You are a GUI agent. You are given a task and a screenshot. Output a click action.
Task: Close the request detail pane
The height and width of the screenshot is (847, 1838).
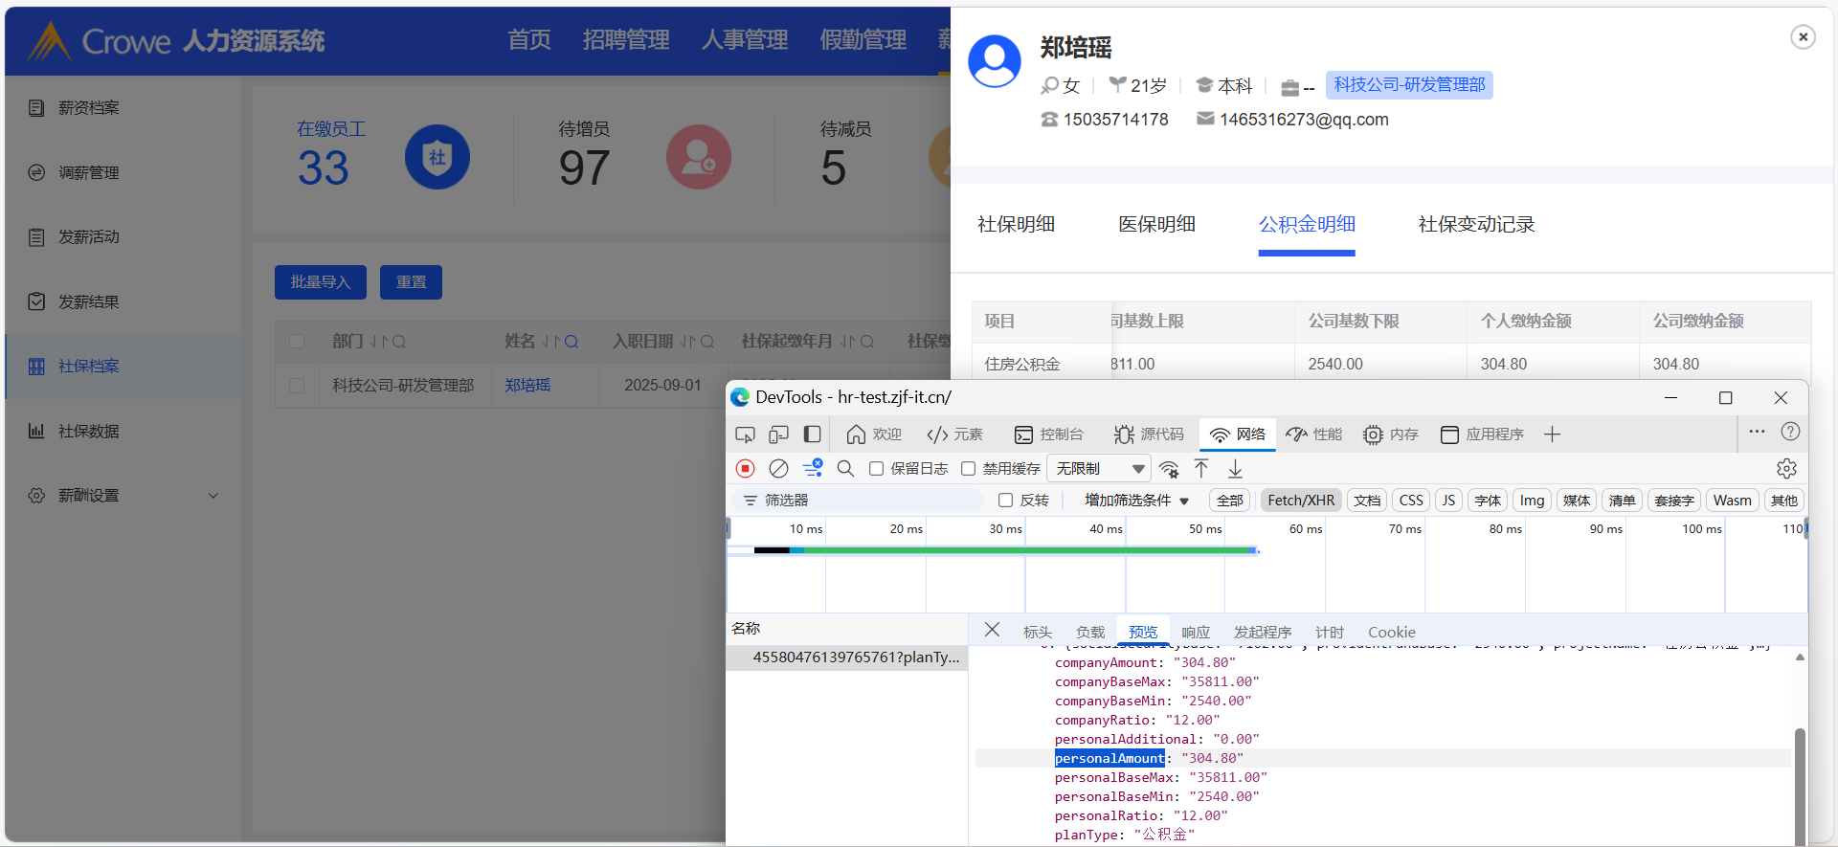pyautogui.click(x=992, y=630)
